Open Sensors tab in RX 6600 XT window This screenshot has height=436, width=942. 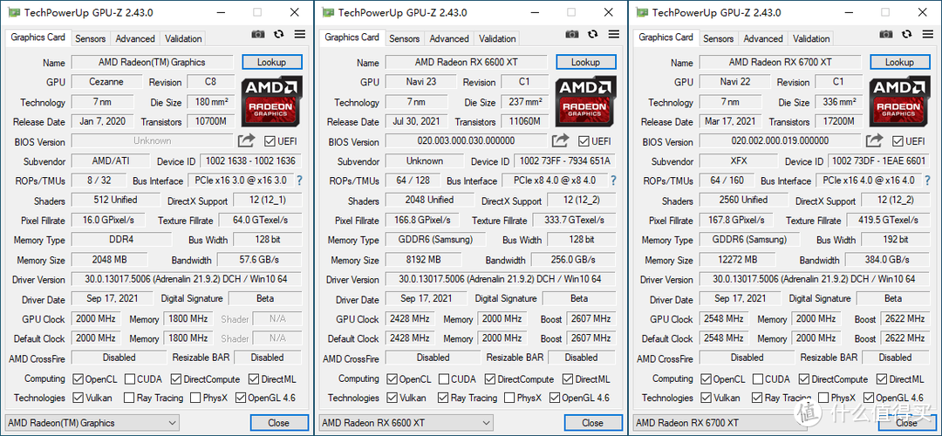405,38
